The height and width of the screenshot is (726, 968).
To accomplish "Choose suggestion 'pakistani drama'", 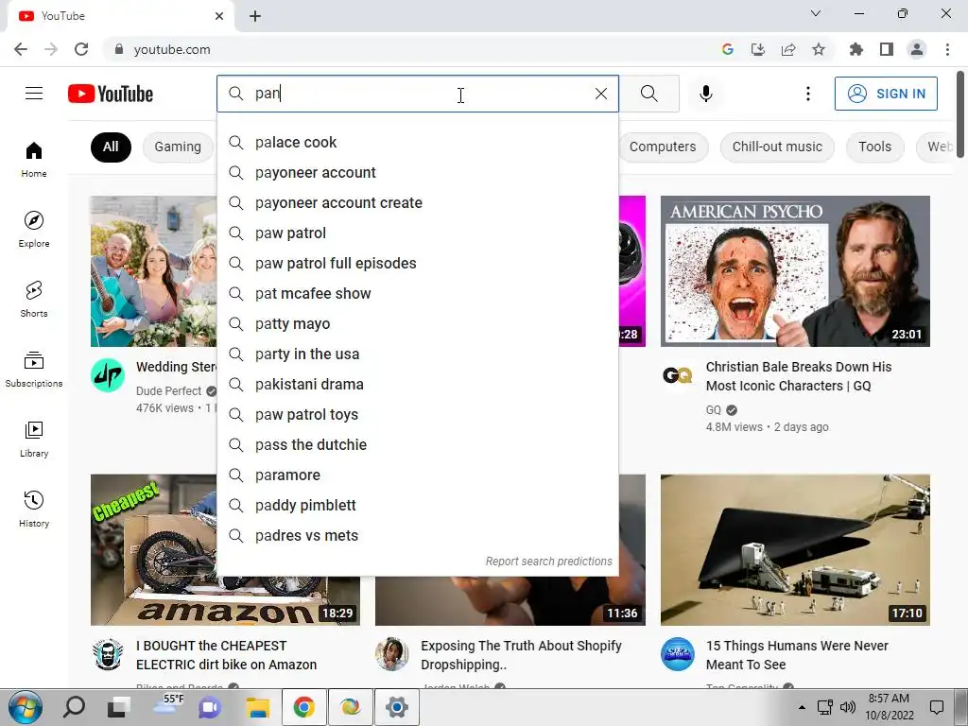I will (x=418, y=385).
